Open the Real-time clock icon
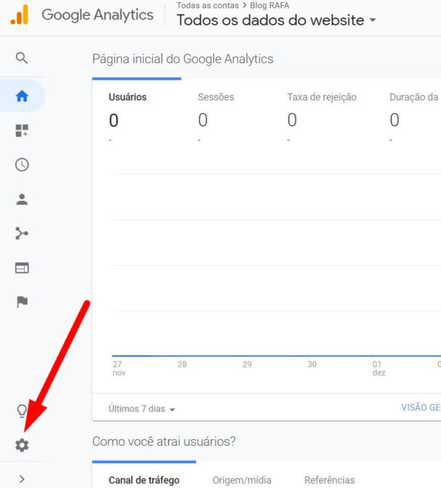The image size is (441, 488). point(22,165)
